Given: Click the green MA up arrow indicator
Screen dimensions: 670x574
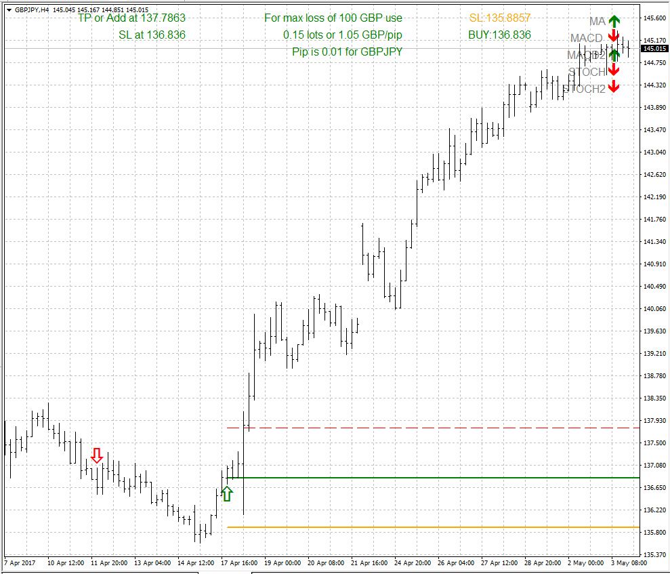Looking at the screenshot, I should (x=614, y=22).
